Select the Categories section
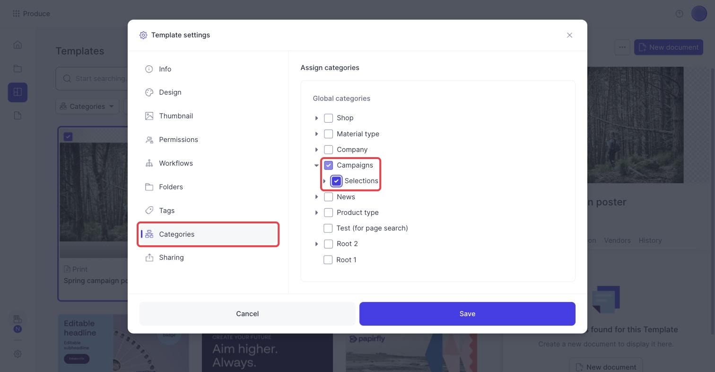Screen dimensions: 715x372 coord(208,234)
